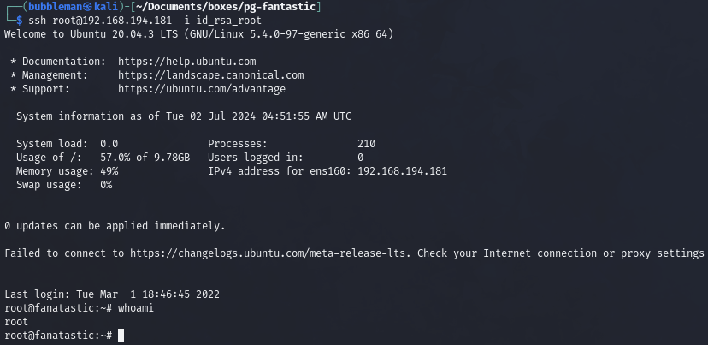Click the Kali symbol in the prompt
Viewport: 708px width, 345px height.
coord(86,7)
